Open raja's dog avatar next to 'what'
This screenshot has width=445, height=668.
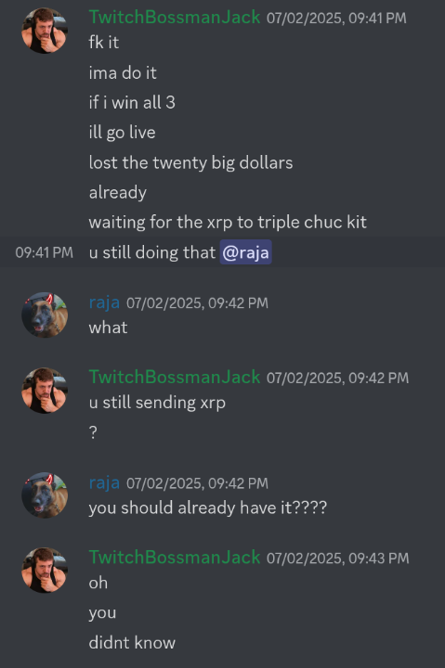[x=45, y=315]
